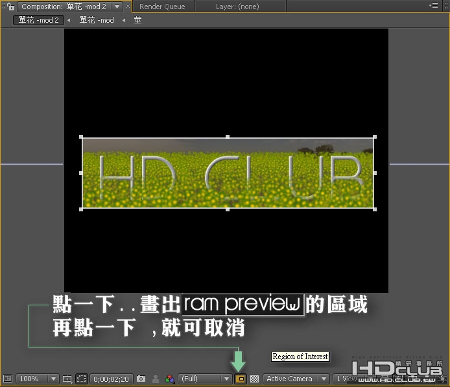This screenshot has height=387, width=450.
Task: Toggle the viewer lock icon
Action: 10,6
